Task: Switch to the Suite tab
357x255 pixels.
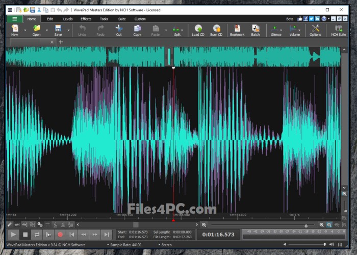Action: (x=122, y=19)
